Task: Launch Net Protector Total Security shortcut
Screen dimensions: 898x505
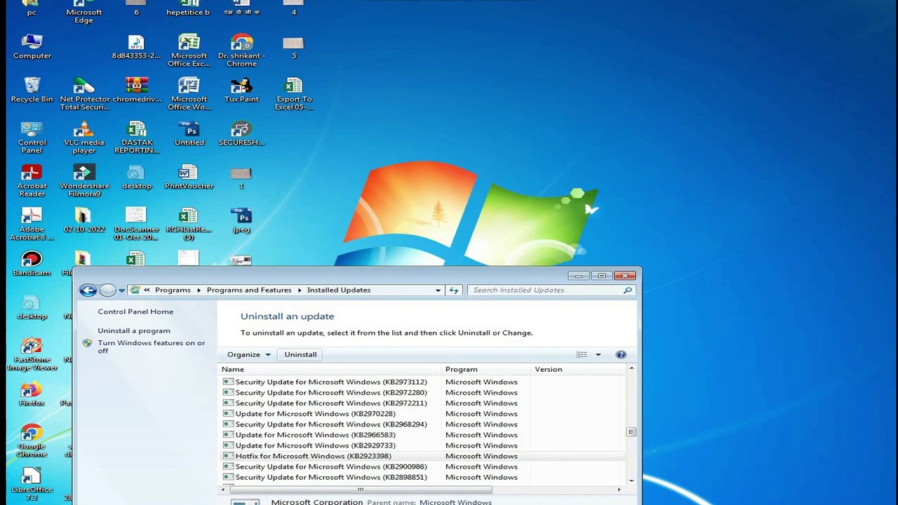Action: (x=84, y=94)
